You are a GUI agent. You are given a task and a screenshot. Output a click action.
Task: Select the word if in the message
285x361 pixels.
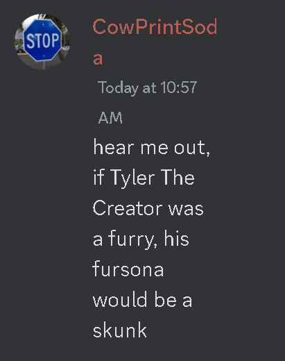tap(98, 177)
